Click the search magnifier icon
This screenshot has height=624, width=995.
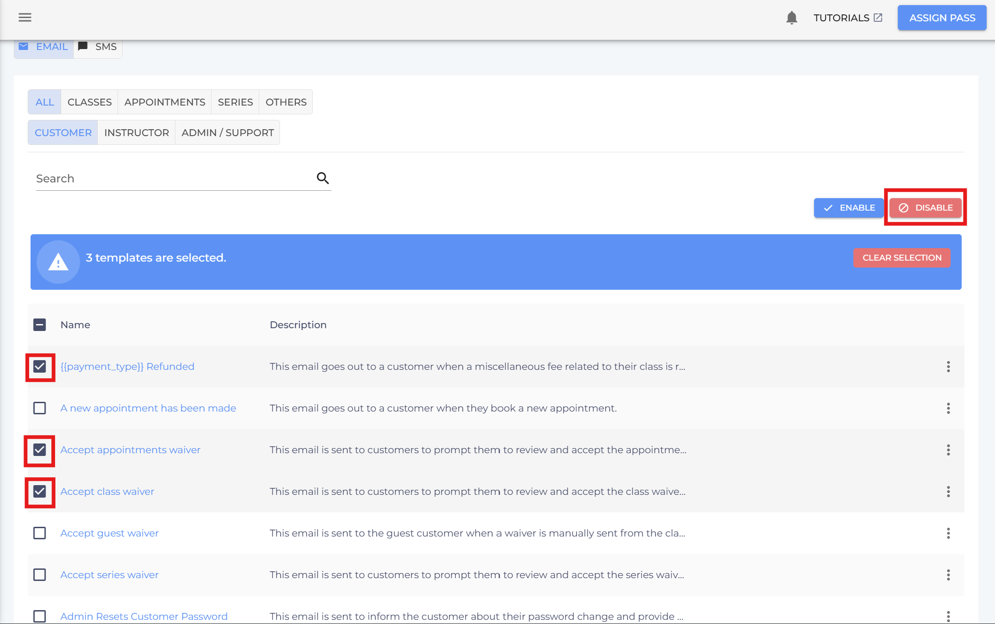[323, 178]
